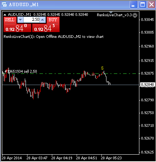Minimize the AUDUSD M1 chart window

tap(134, 5)
